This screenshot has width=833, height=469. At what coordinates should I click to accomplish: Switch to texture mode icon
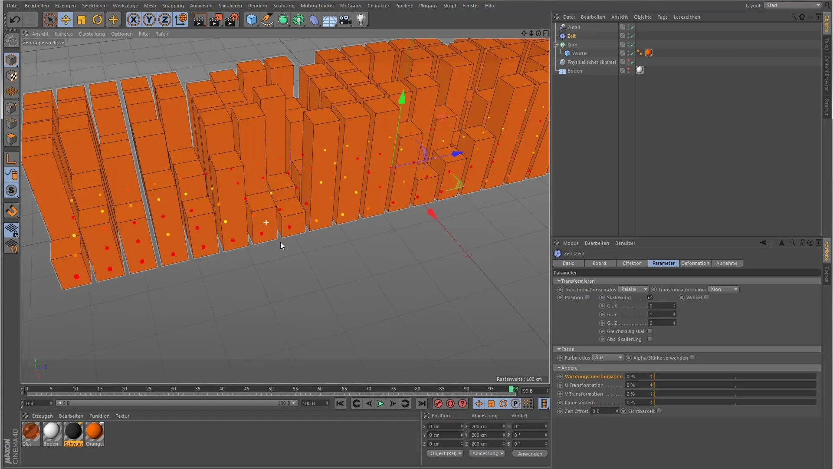coord(11,76)
